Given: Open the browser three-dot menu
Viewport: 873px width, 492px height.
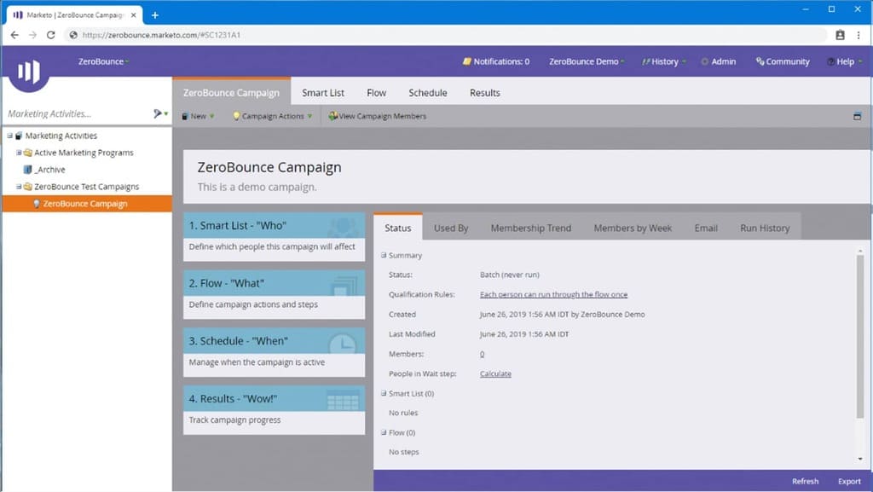Looking at the screenshot, I should click(859, 34).
